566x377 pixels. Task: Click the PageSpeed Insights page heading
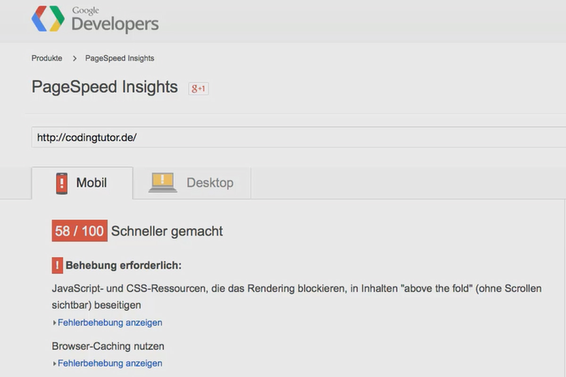click(105, 87)
